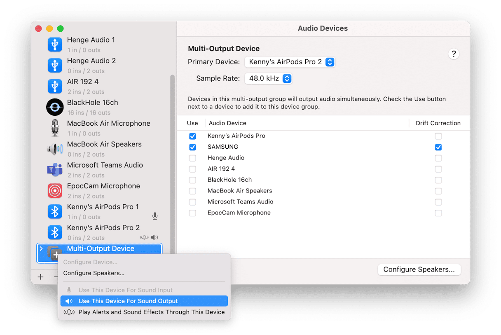Check Drift Correction for Microsoft Teams Audio
The image size is (501, 335).
(x=438, y=202)
